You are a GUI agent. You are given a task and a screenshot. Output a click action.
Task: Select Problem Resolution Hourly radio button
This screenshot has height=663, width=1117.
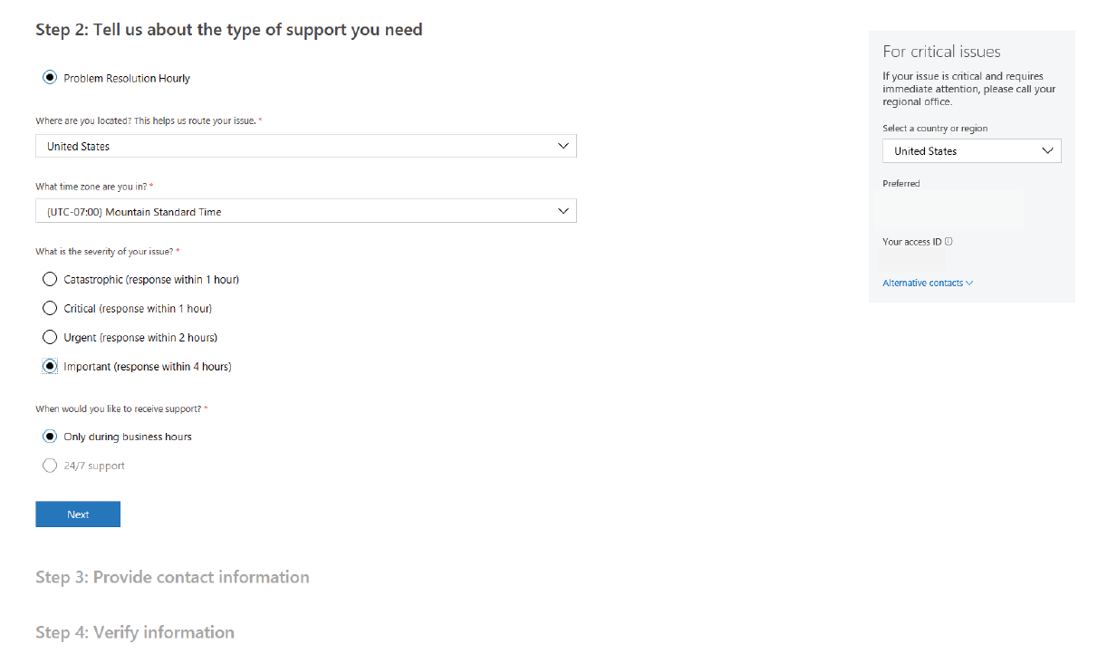[51, 78]
